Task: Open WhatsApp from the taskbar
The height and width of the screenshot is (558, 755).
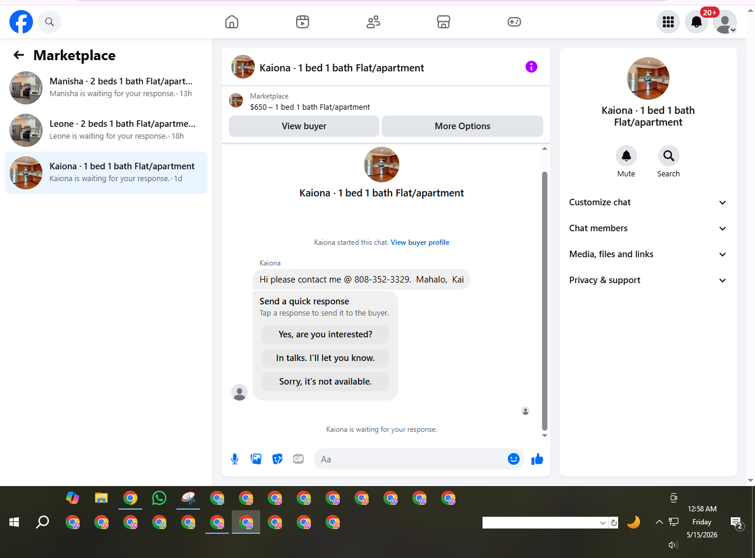Action: [159, 498]
